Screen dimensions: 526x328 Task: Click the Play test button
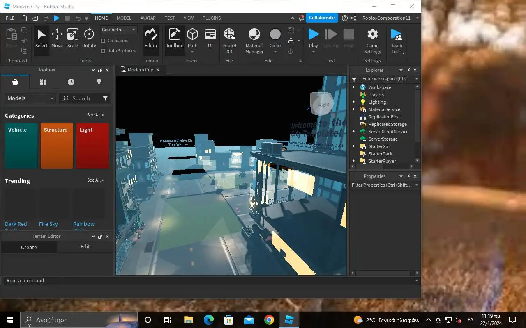314,37
